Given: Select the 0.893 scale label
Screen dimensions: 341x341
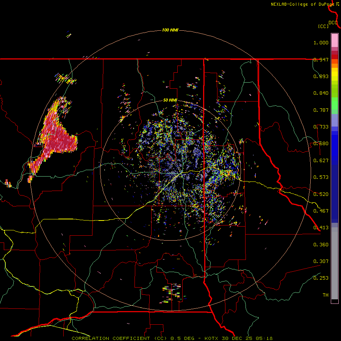Looking at the screenshot, I should [x=321, y=76].
